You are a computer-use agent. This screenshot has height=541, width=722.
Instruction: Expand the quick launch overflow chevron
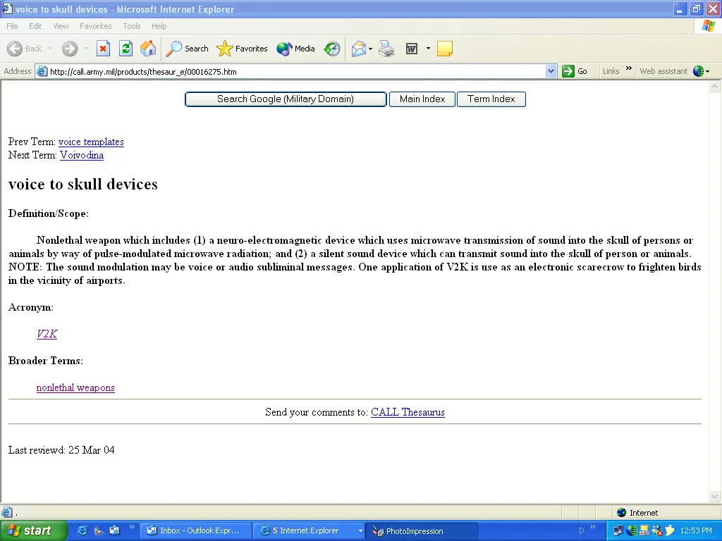click(131, 527)
